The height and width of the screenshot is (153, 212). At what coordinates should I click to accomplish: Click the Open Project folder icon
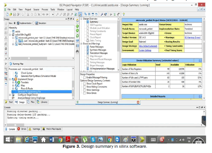[x=10, y=14]
